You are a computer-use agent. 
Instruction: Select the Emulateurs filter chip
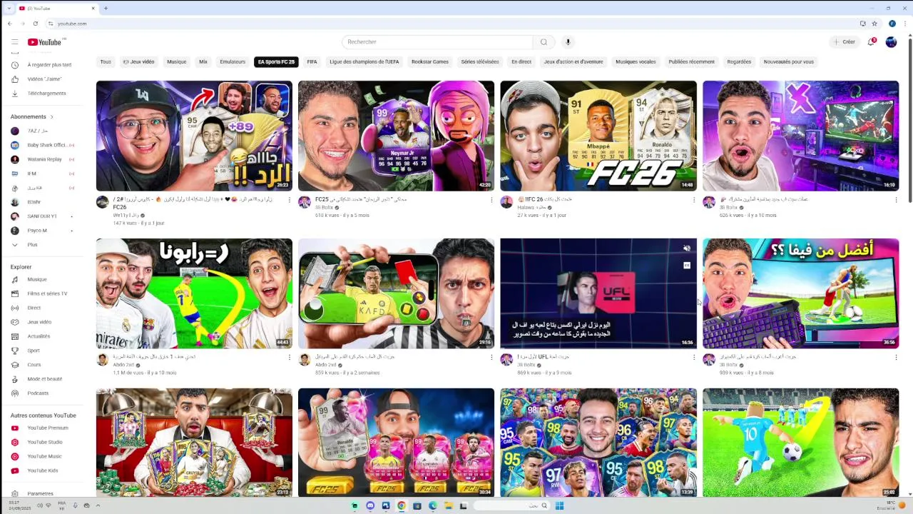233,62
